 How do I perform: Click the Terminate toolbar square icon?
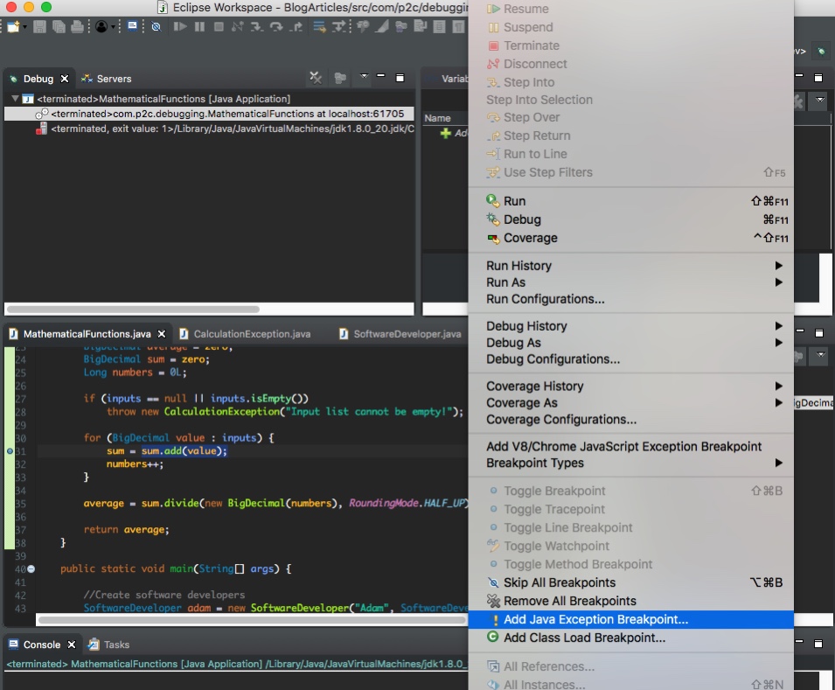[x=219, y=26]
